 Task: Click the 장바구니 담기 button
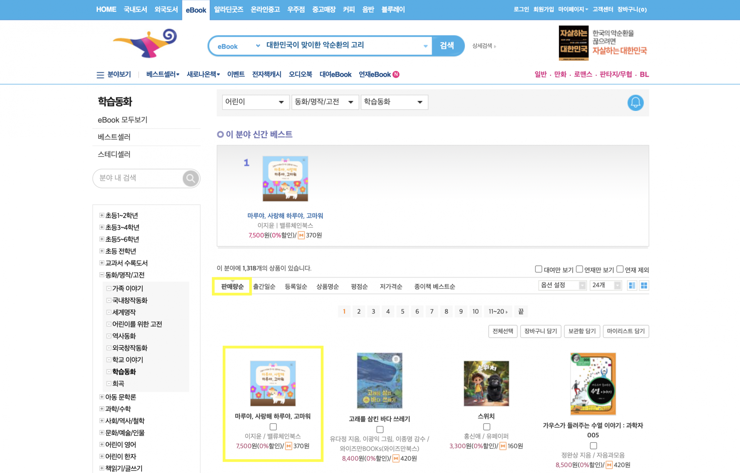tap(541, 331)
